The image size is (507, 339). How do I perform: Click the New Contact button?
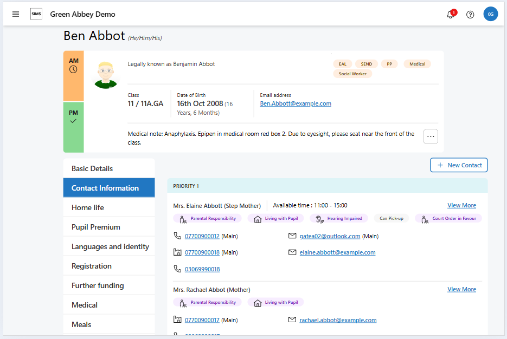(459, 165)
